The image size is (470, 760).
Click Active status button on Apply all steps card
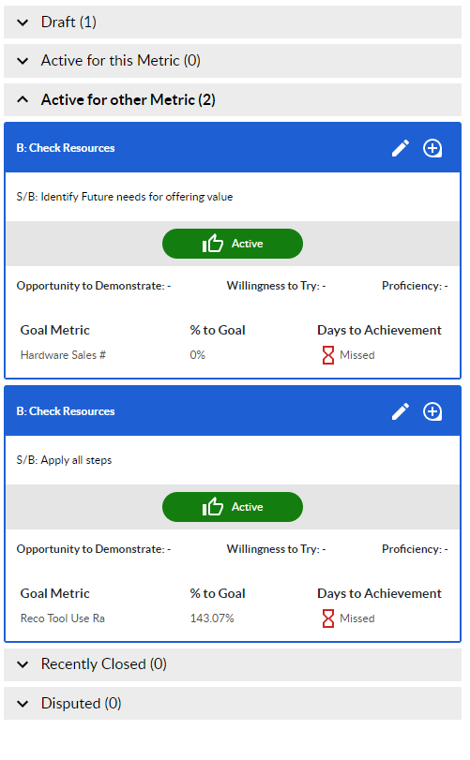tap(233, 507)
